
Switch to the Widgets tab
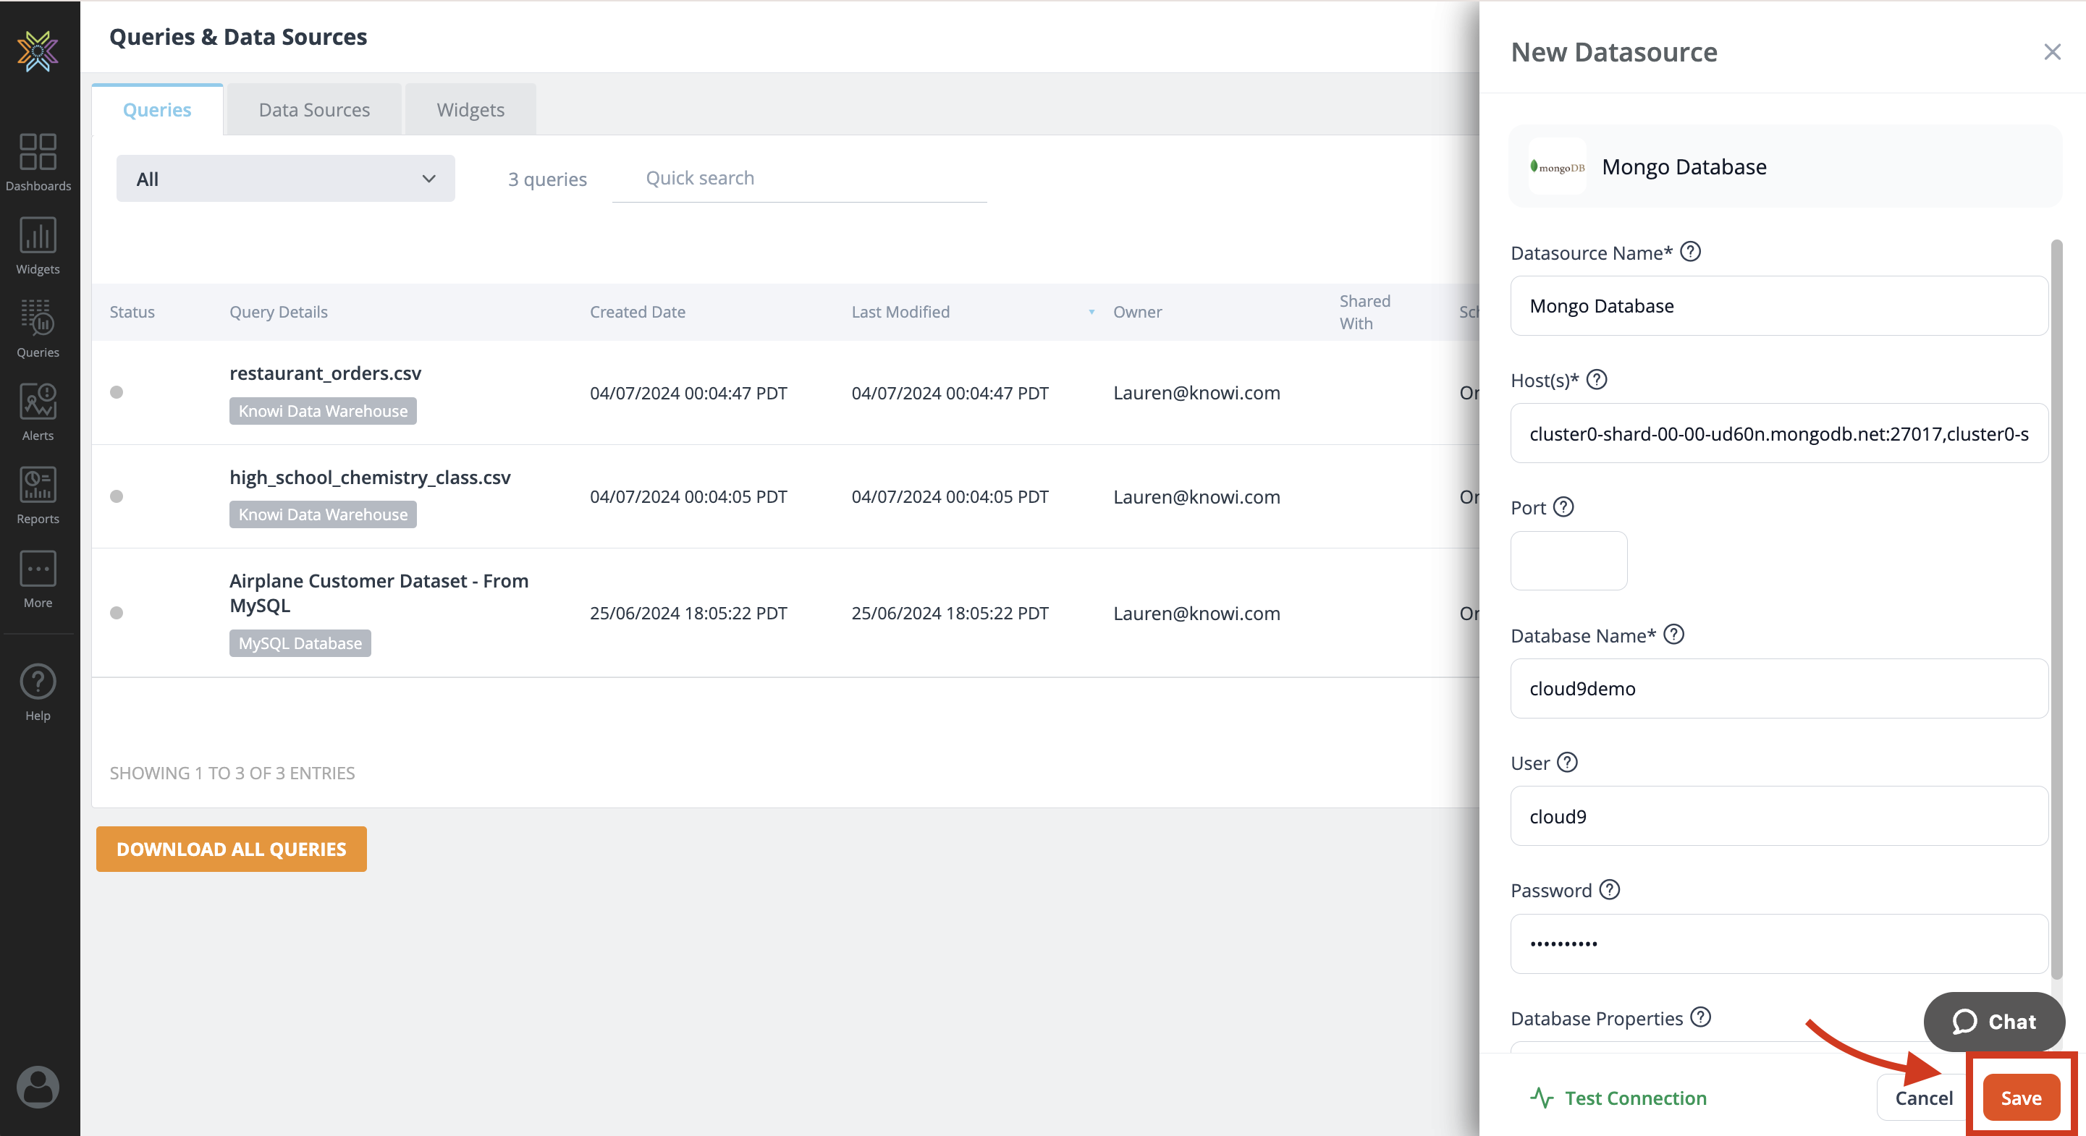tap(470, 109)
